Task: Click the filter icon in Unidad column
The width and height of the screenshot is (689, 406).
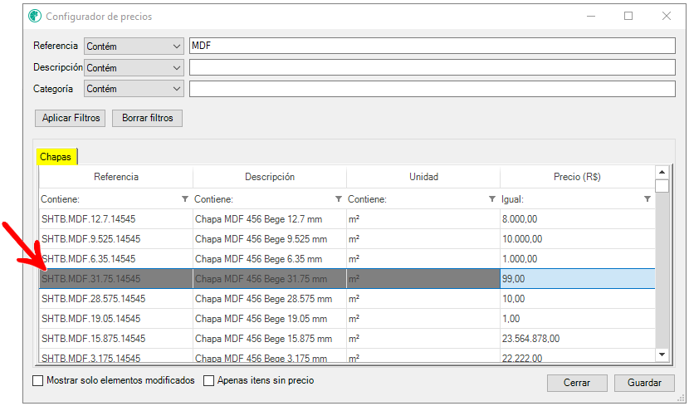Action: pos(491,199)
